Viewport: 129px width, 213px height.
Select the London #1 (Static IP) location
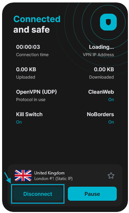click(53, 179)
